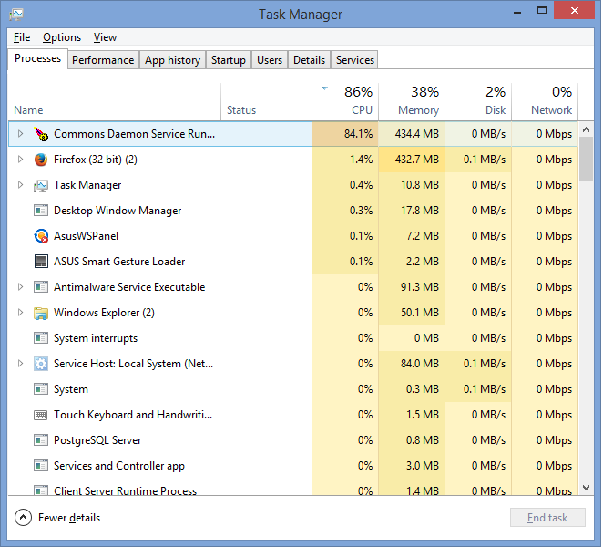Click the ASUS Smart Gesture Loader icon

[x=41, y=262]
